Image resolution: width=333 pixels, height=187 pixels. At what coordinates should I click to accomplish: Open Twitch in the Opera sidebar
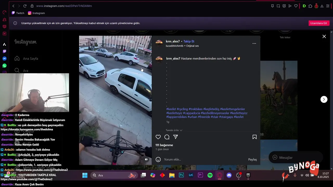[4, 51]
